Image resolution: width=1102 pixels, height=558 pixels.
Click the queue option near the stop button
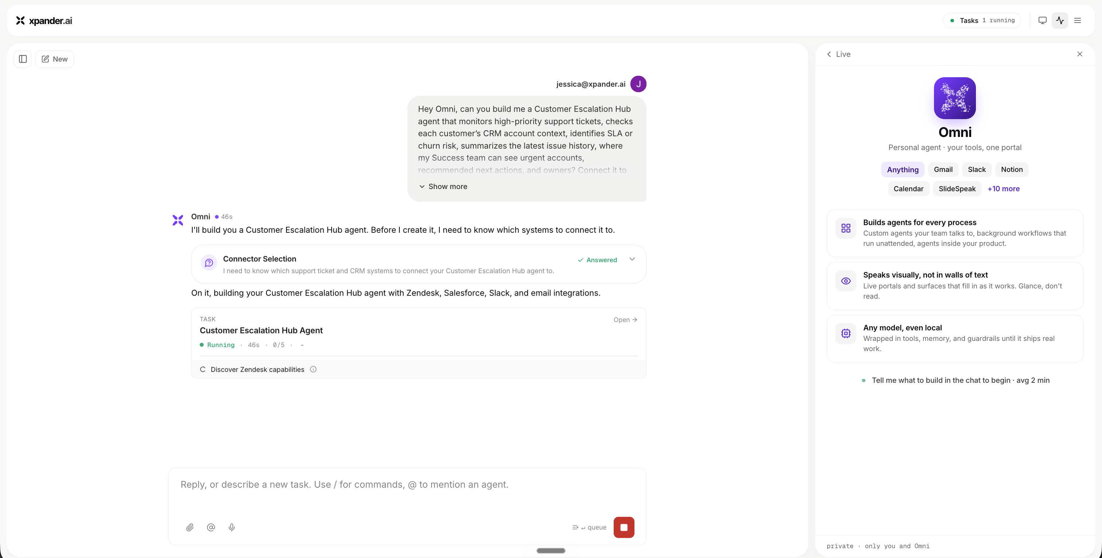click(589, 528)
